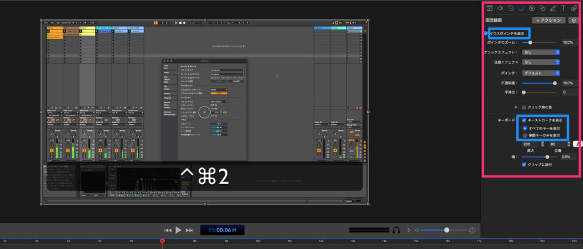Expand the クリック時の音 disclosure triangle

click(516, 107)
